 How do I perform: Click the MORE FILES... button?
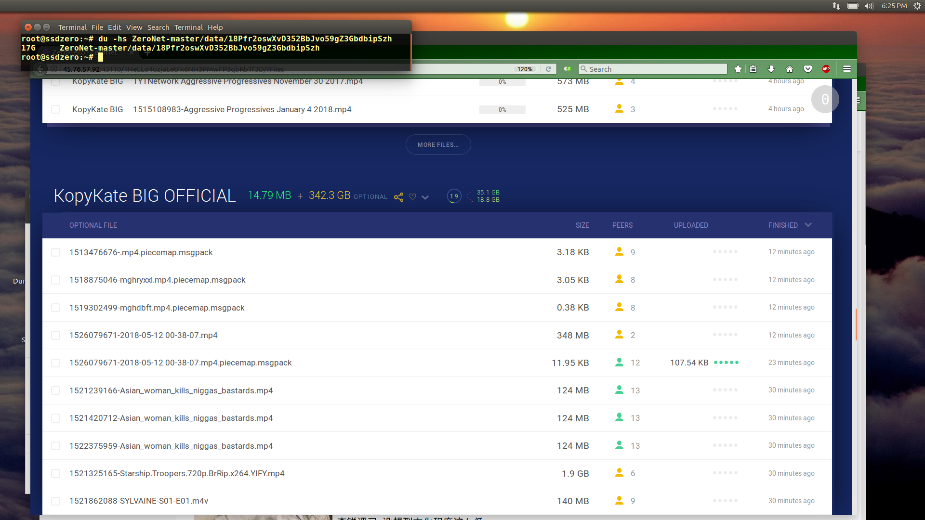pyautogui.click(x=438, y=144)
